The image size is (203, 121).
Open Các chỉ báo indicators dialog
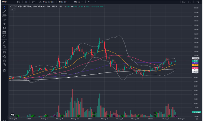click(x=47, y=2)
